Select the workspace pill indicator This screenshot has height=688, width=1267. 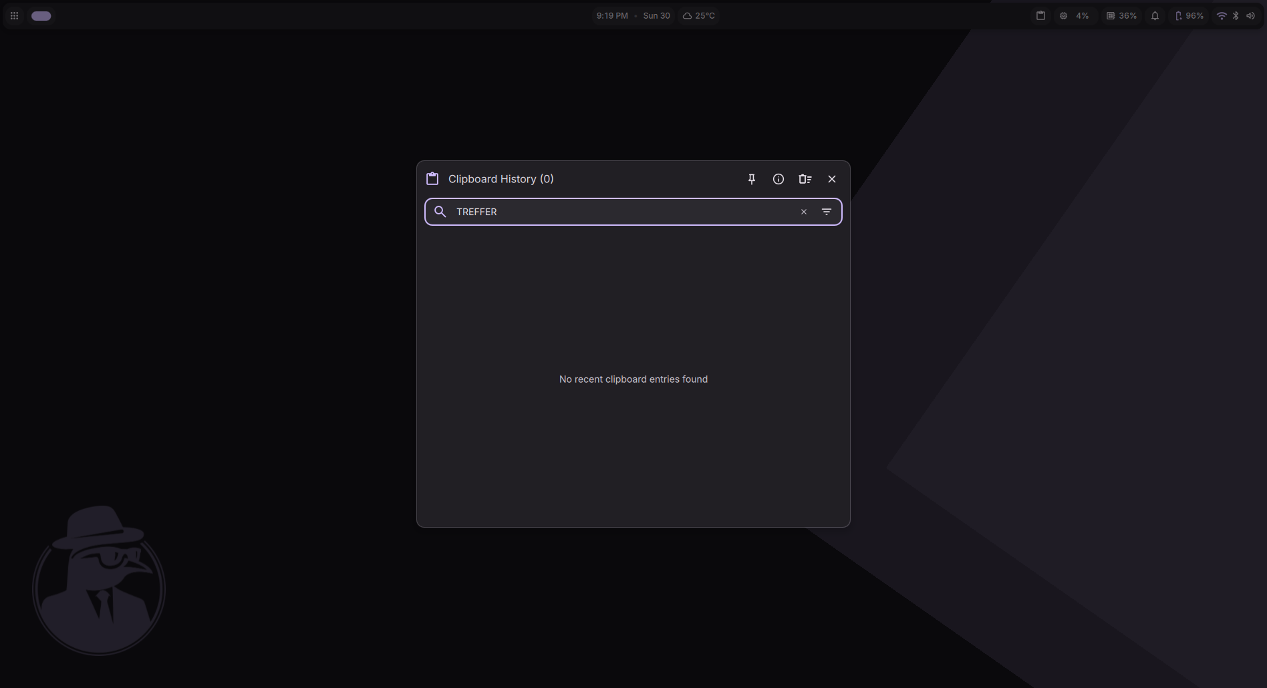pyautogui.click(x=41, y=16)
